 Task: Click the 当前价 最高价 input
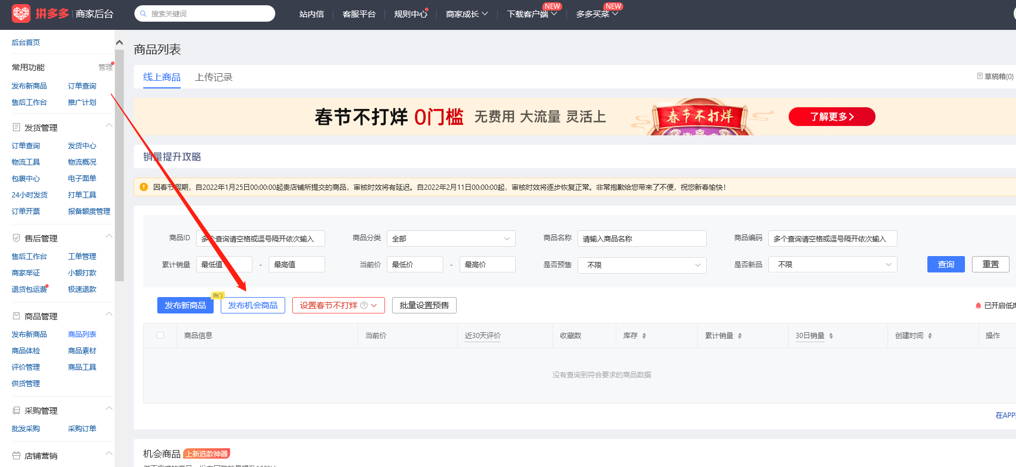coord(488,264)
